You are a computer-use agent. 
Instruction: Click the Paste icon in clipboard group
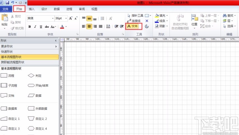pos(4,18)
